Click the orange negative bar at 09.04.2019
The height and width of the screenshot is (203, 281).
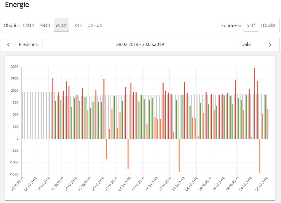(128, 154)
